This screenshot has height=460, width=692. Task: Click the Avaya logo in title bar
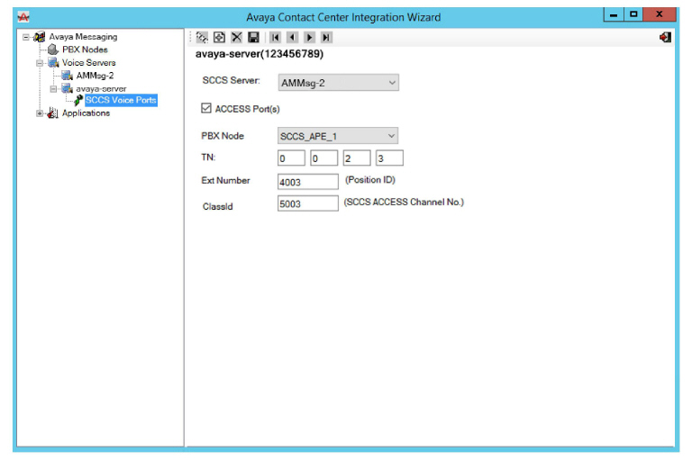click(x=23, y=17)
